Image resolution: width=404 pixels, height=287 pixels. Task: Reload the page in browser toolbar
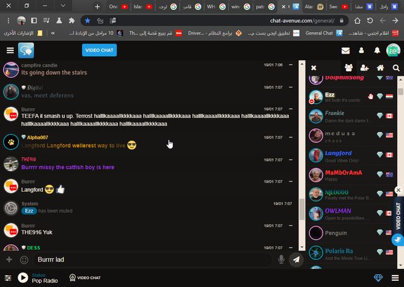370,21
